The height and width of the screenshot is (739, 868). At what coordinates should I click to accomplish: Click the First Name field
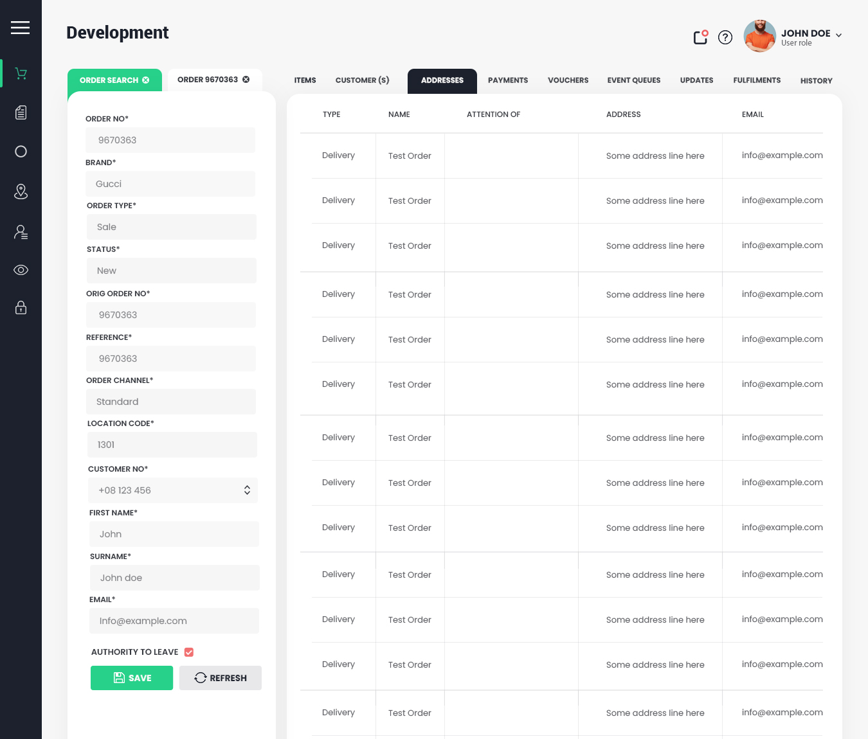coord(174,534)
